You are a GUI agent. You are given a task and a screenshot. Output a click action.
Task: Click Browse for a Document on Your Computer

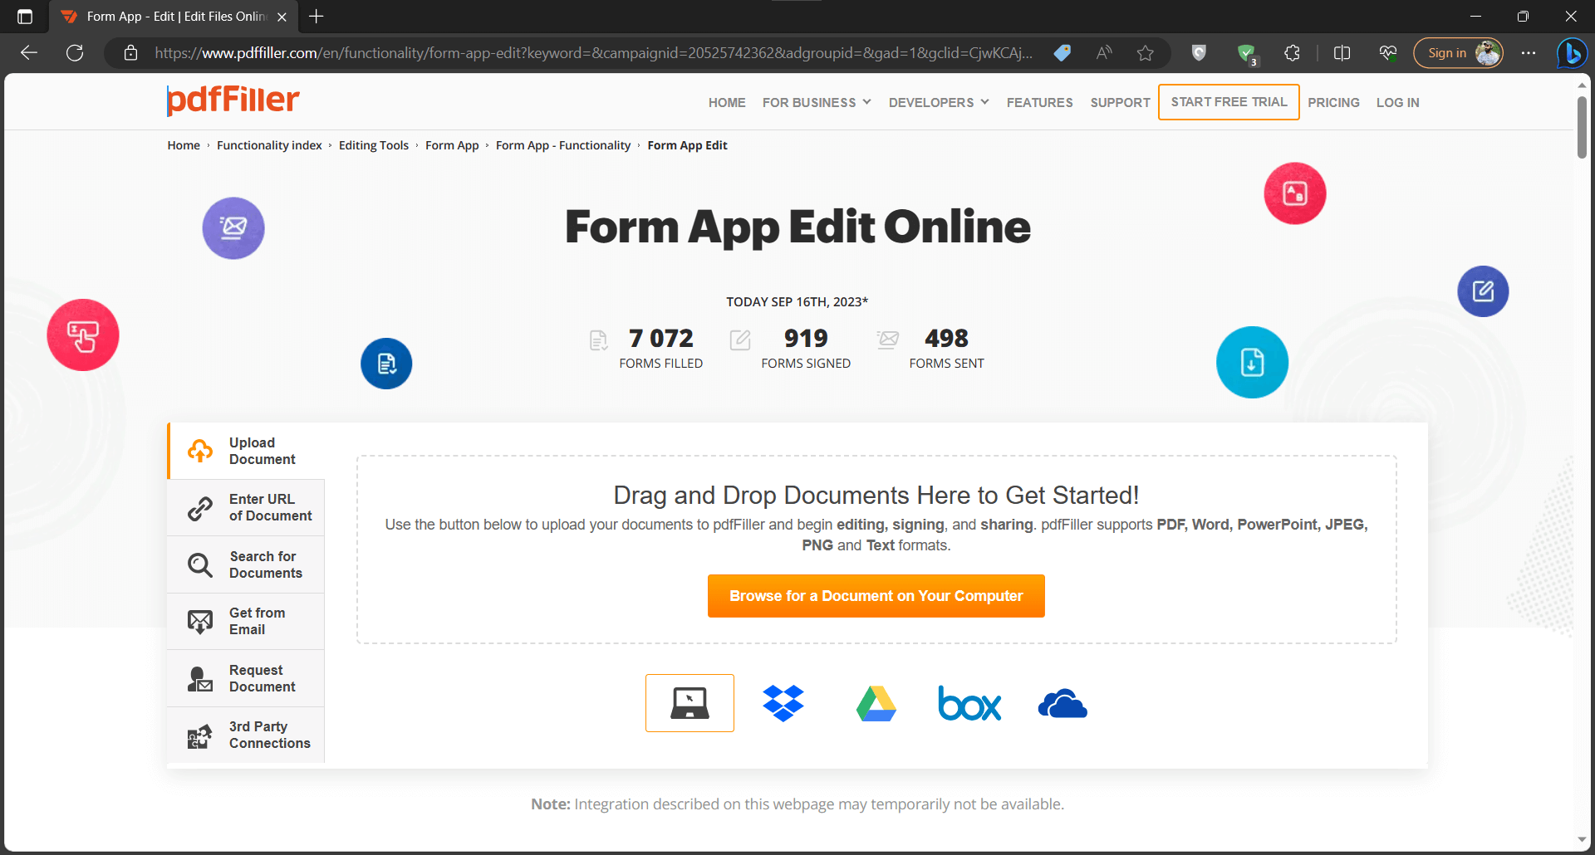876,595
